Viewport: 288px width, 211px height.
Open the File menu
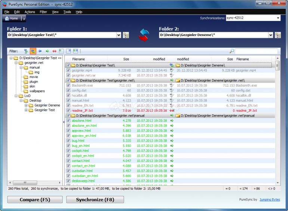7,12
